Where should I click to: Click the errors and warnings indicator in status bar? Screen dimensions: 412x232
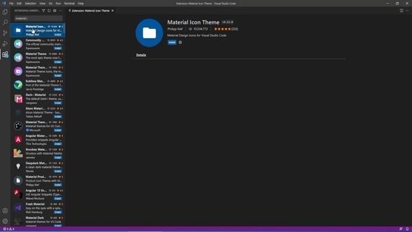point(8,229)
